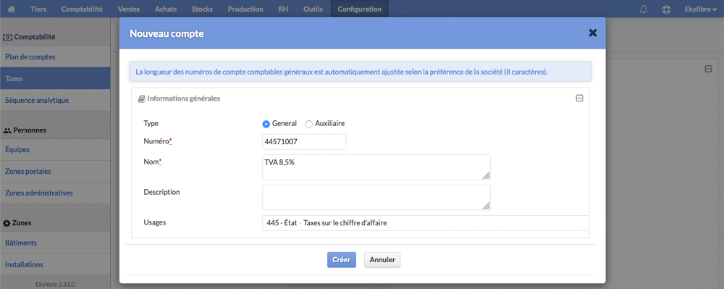Open Plan de comptes in sidebar
Viewport: 724px width, 289px height.
tap(55, 56)
